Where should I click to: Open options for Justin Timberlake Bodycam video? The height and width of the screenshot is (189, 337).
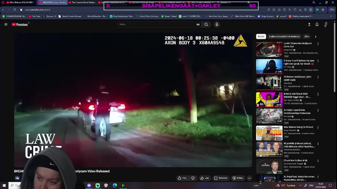[318, 44]
